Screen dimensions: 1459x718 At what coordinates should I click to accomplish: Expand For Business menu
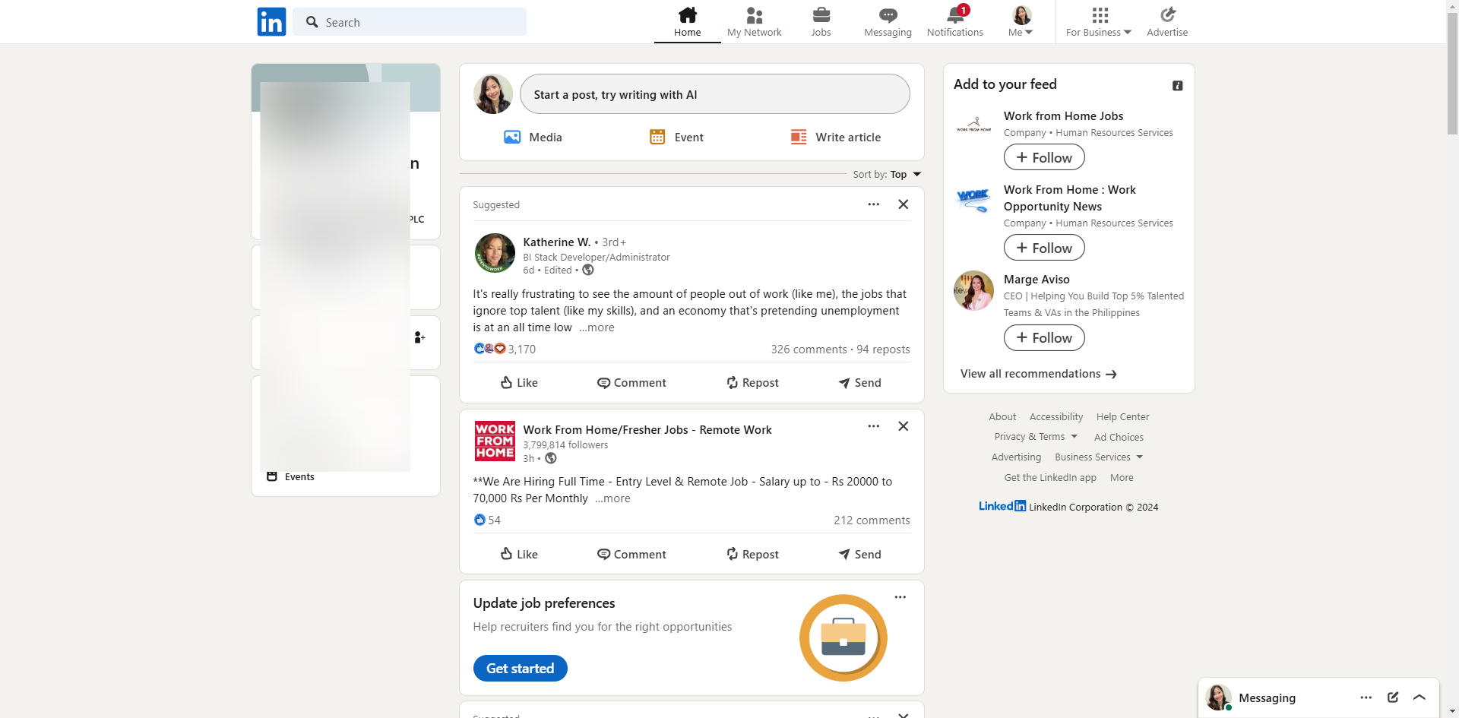[1099, 22]
